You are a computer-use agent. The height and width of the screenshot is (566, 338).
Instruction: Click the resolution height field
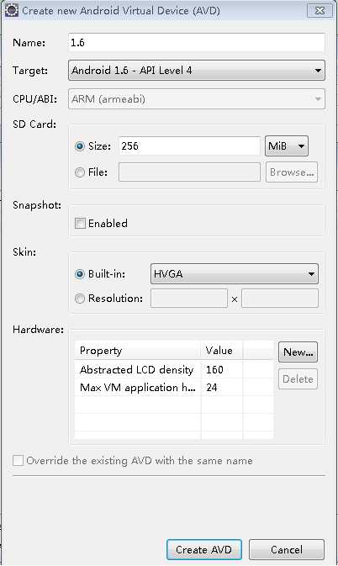coord(280,299)
